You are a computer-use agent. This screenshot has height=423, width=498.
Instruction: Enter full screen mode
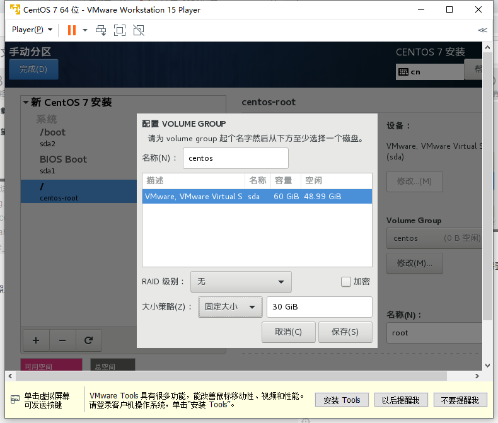click(120, 30)
